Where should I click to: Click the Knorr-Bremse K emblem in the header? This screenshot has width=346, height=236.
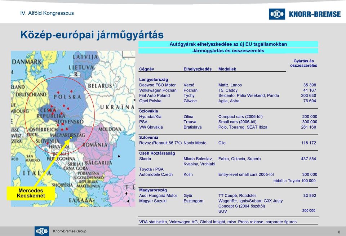point(277,14)
